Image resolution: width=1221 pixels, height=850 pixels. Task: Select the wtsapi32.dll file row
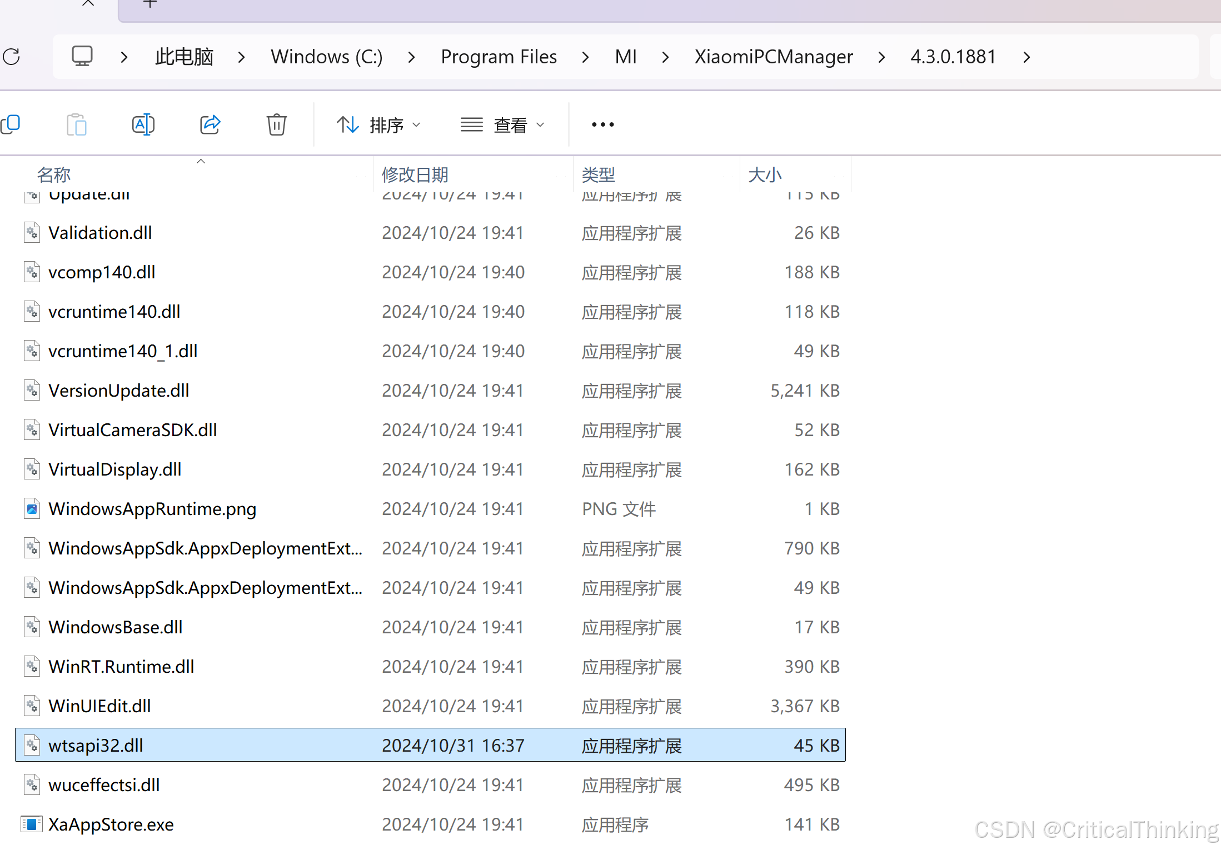(x=96, y=746)
